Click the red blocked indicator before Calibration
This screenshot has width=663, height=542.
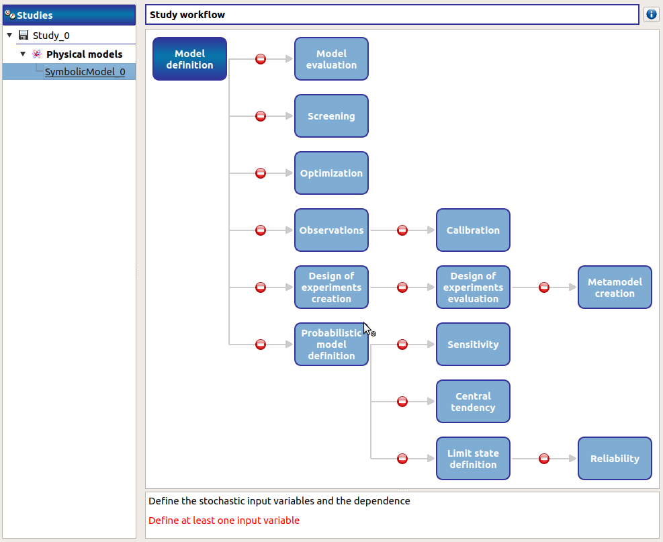point(402,230)
